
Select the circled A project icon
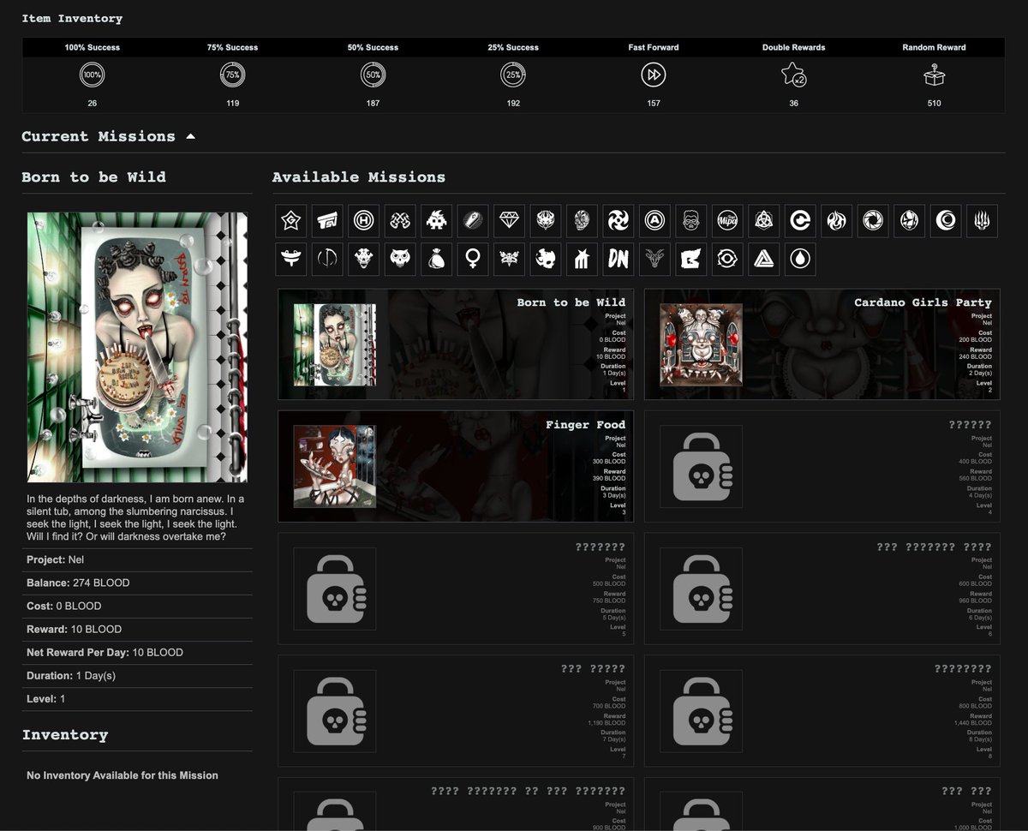click(655, 221)
